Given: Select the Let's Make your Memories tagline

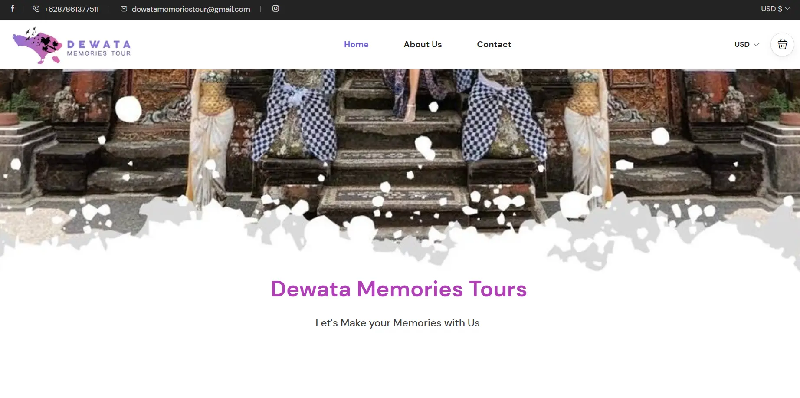Looking at the screenshot, I should coord(397,323).
